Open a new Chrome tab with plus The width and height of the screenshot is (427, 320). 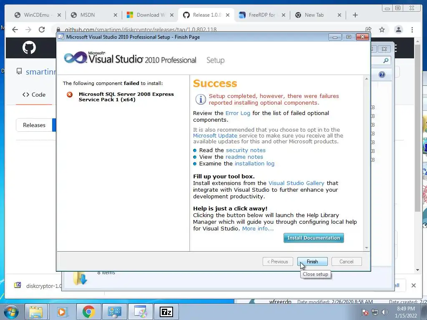coord(355,15)
